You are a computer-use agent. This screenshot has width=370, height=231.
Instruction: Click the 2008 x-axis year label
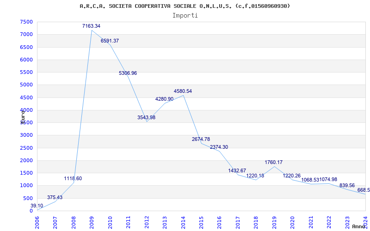tap(74, 222)
